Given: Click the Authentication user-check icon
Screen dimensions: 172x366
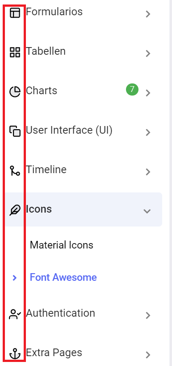Looking at the screenshot, I should pos(15,314).
